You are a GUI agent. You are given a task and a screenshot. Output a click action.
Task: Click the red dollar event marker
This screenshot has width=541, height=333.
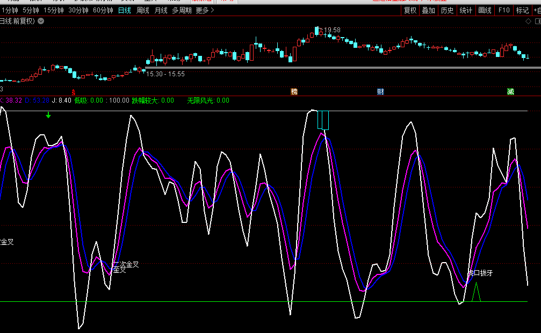74,92
